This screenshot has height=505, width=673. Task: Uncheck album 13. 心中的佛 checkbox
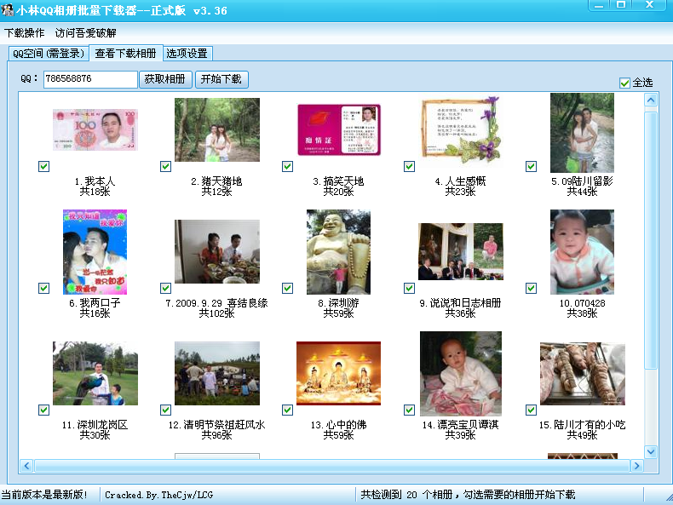pos(288,410)
